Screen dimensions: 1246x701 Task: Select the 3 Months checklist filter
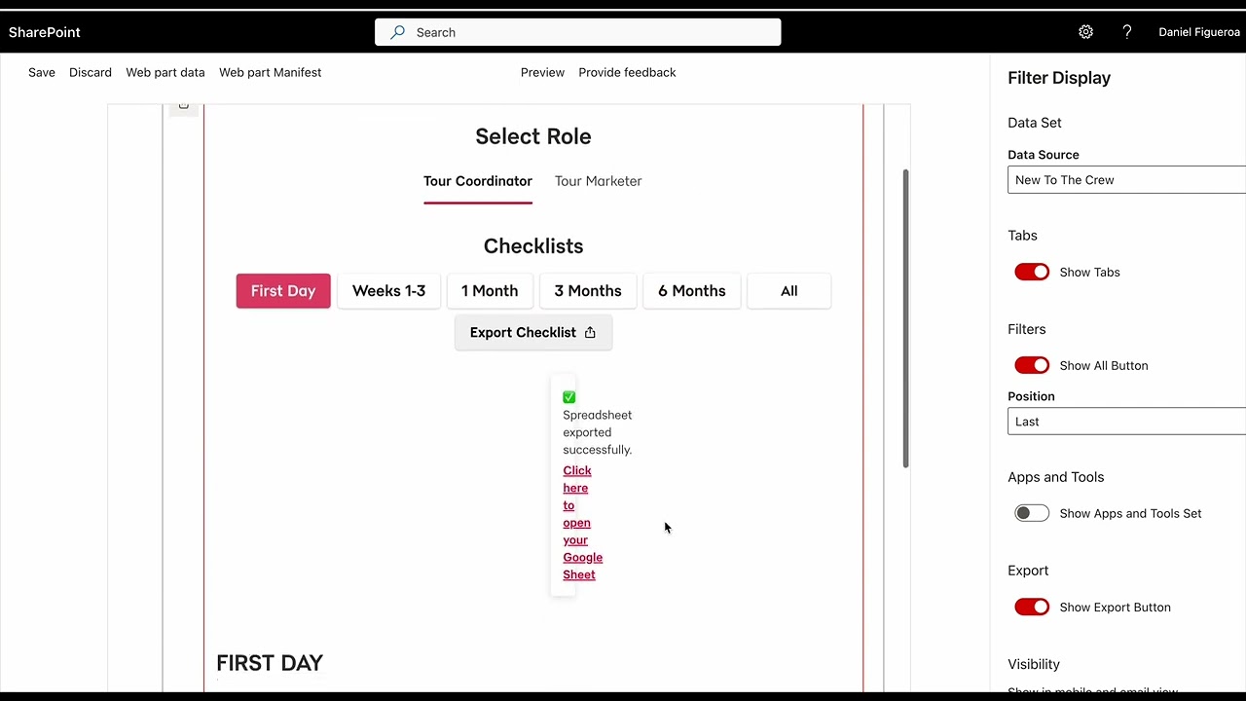tap(588, 291)
